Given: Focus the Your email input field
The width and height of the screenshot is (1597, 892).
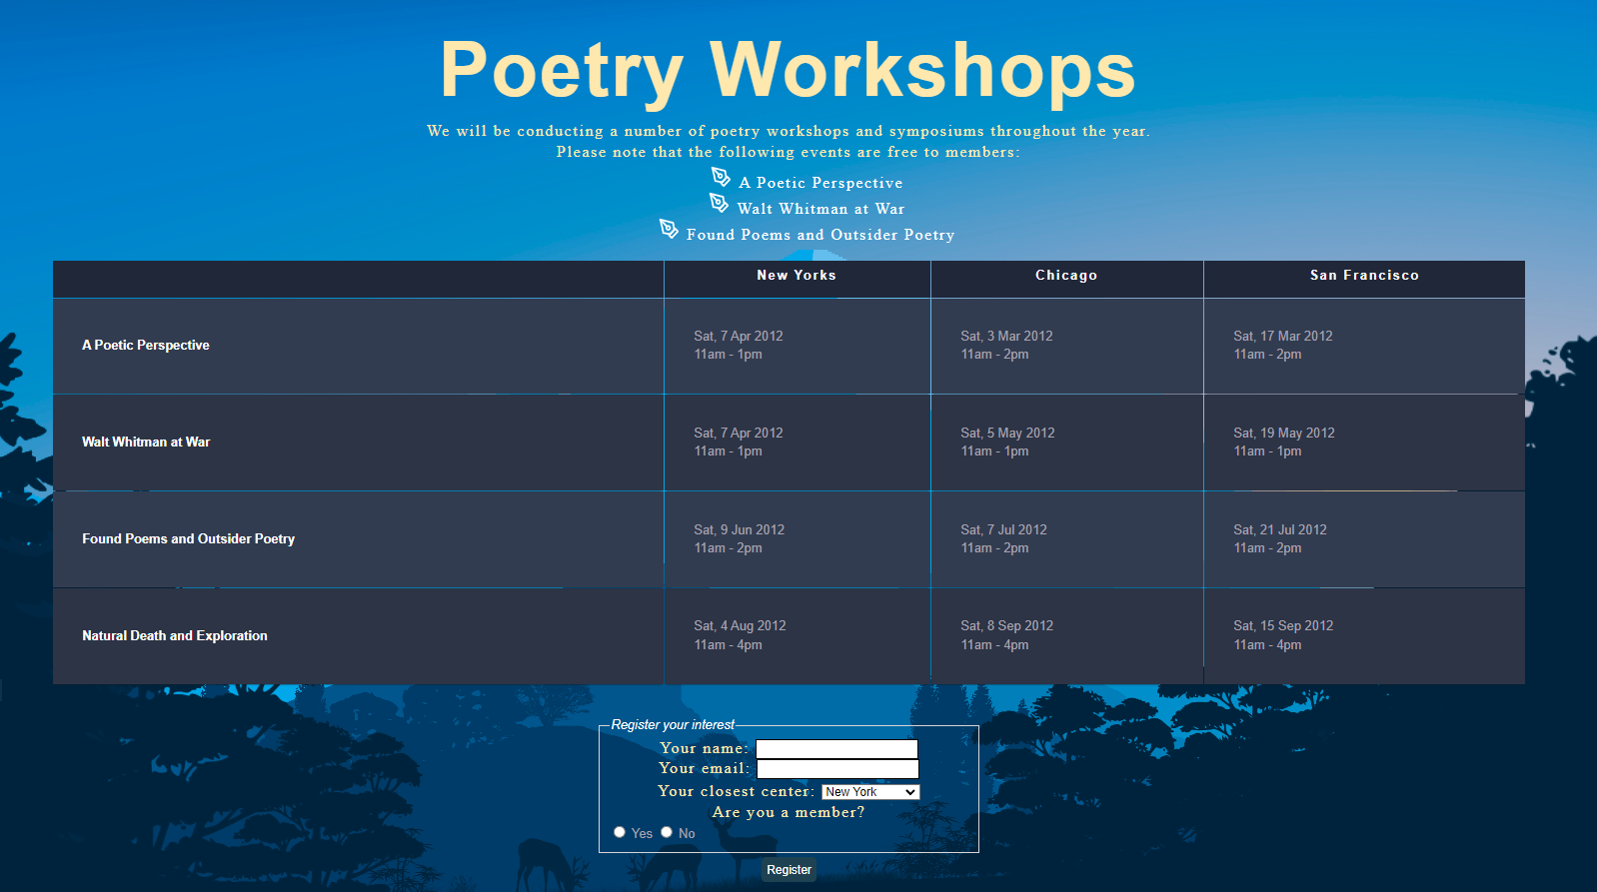Looking at the screenshot, I should click(x=837, y=769).
